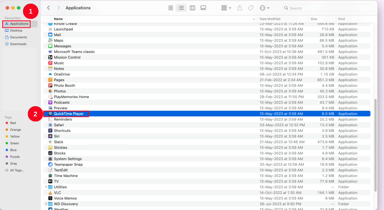Switch to list view in toolbar

point(181,8)
